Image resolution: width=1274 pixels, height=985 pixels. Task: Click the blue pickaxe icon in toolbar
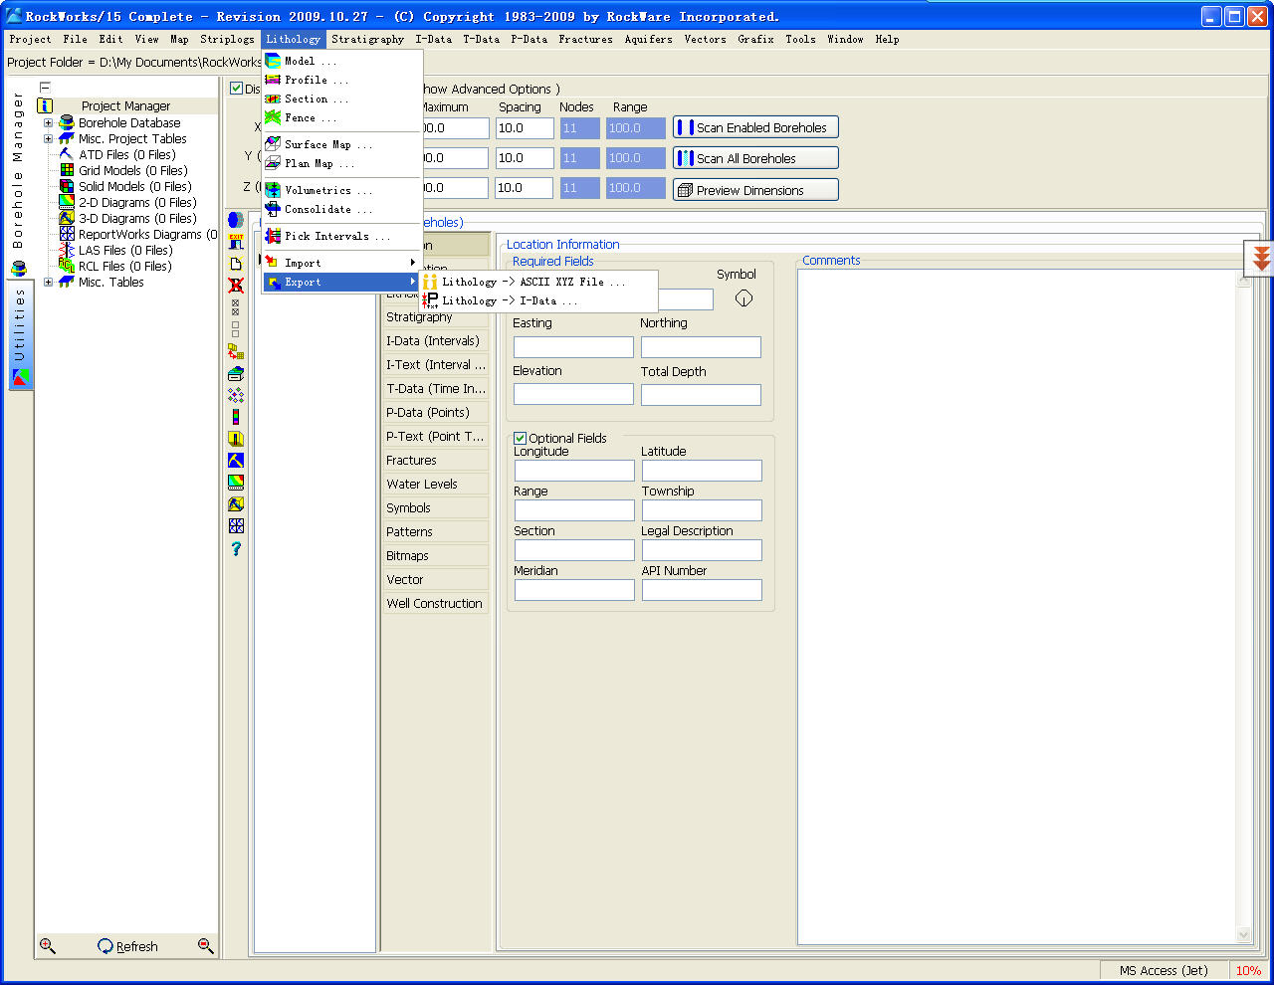coord(236,461)
